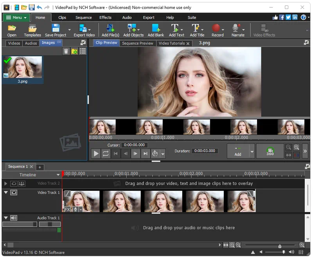This screenshot has width=313, height=257.
Task: Open a project with the Open icon
Action: (12, 31)
